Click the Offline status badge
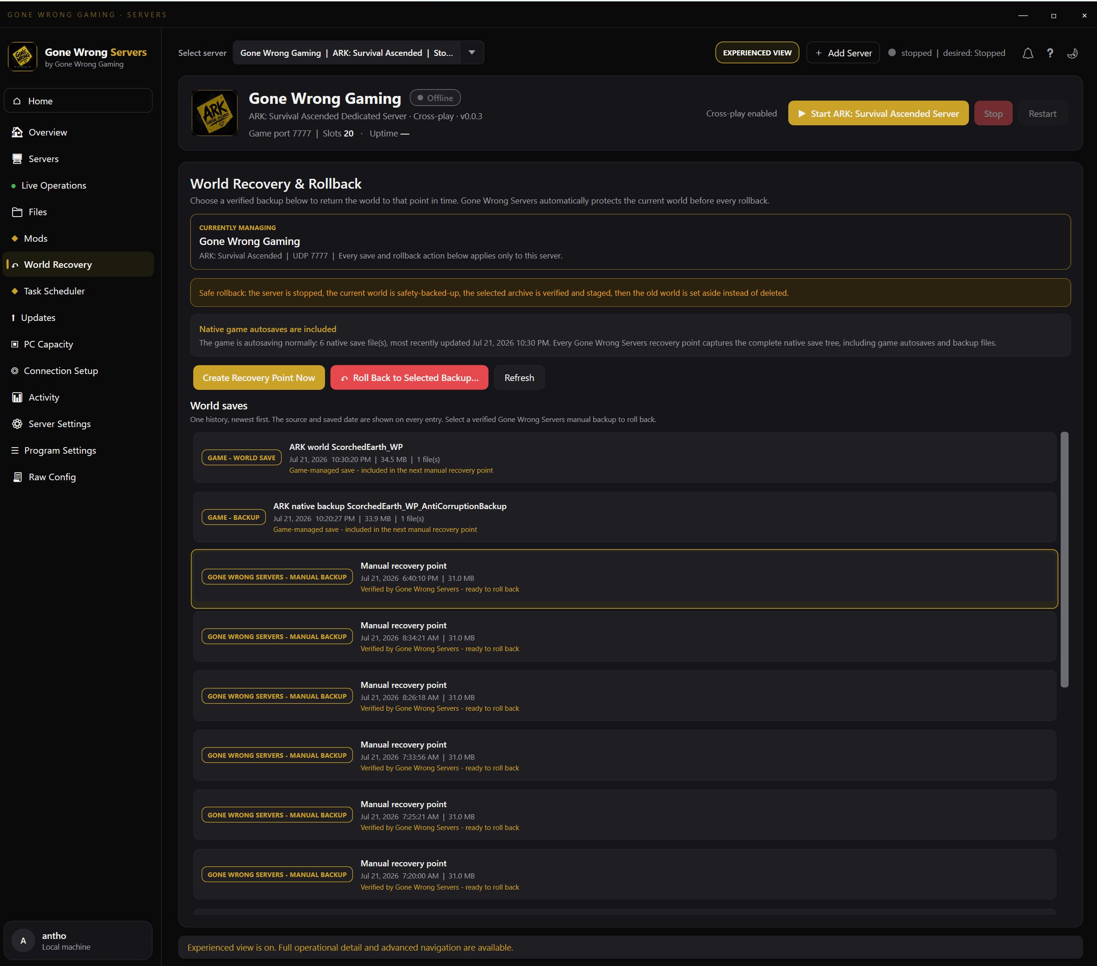Image resolution: width=1097 pixels, height=966 pixels. [x=435, y=98]
